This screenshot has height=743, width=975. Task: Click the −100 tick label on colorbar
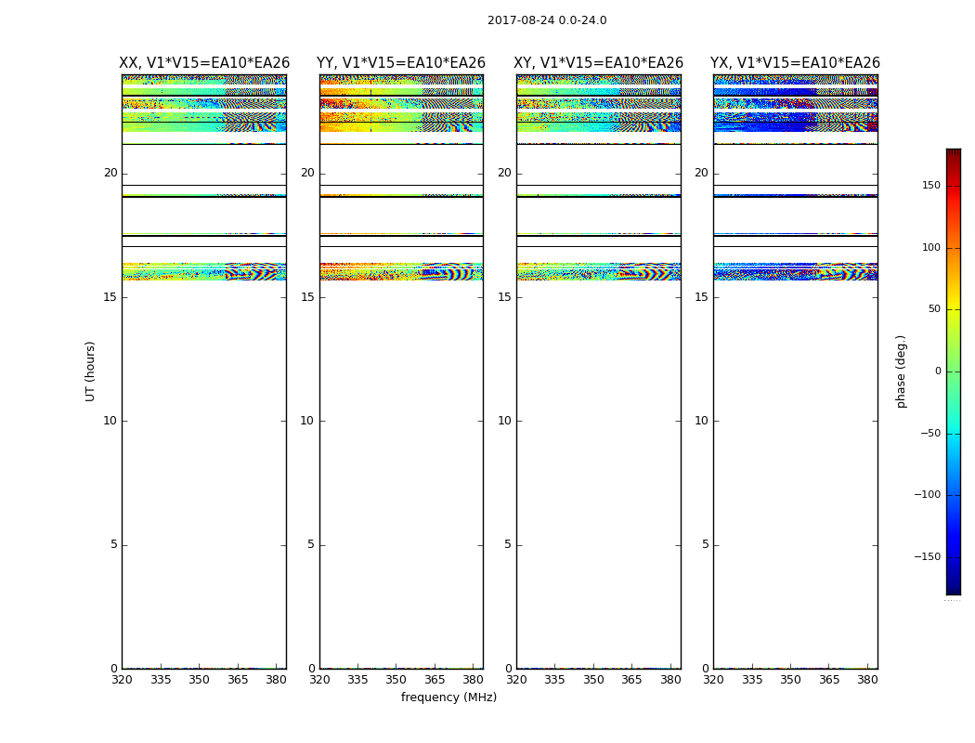pos(924,495)
